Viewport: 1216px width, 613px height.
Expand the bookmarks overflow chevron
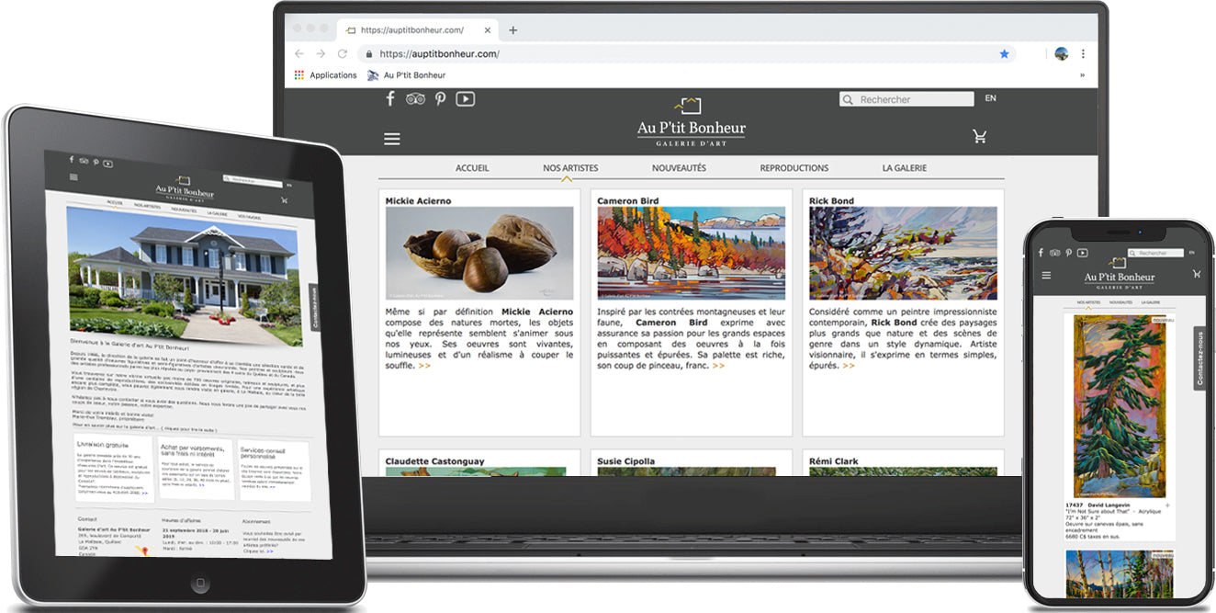pyautogui.click(x=1081, y=75)
